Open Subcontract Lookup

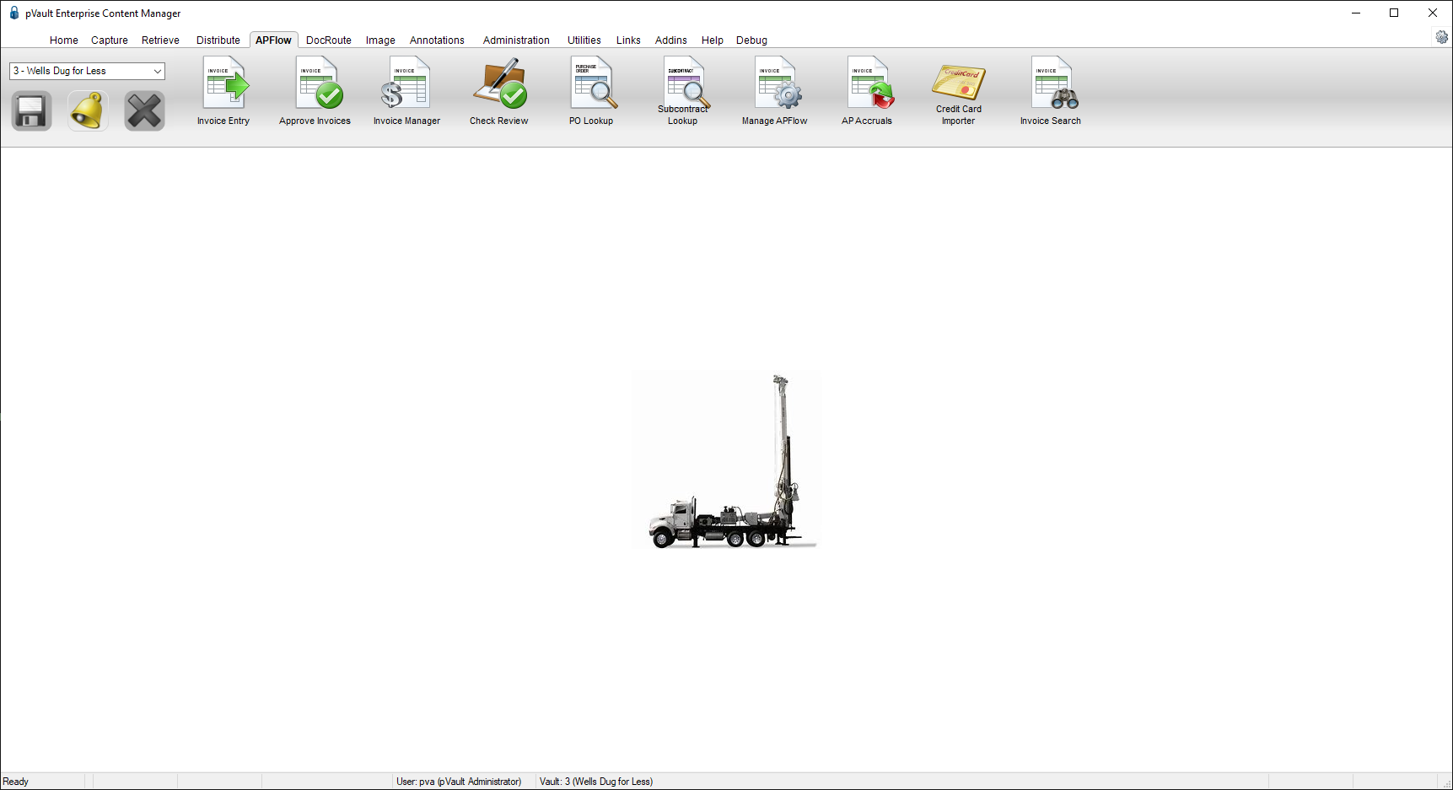click(x=683, y=91)
